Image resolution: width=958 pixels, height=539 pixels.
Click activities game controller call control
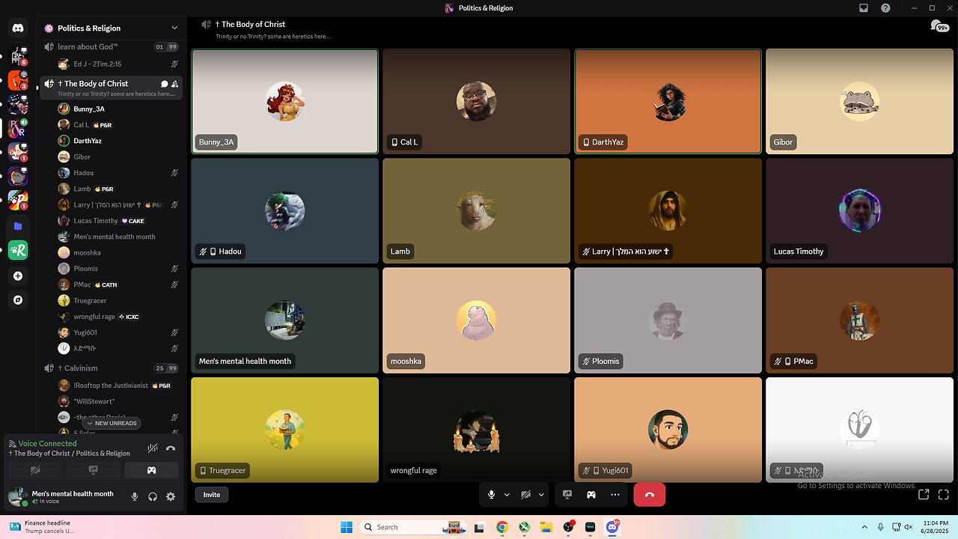click(591, 494)
